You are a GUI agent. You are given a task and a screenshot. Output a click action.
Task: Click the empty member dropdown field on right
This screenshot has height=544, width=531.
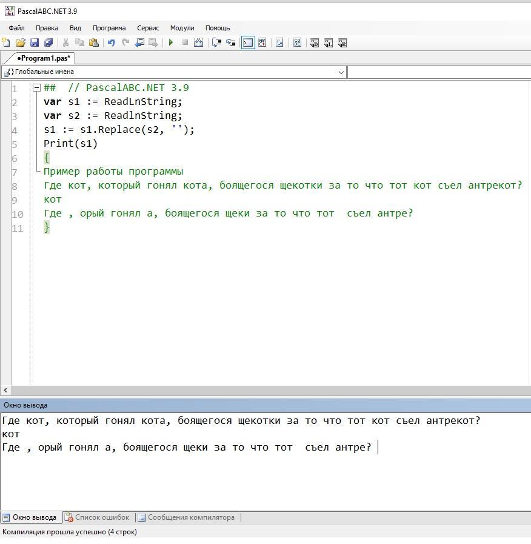(x=439, y=72)
